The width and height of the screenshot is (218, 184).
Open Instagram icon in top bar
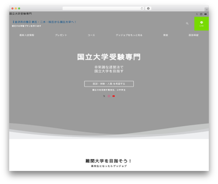pyautogui.click(x=201, y=14)
